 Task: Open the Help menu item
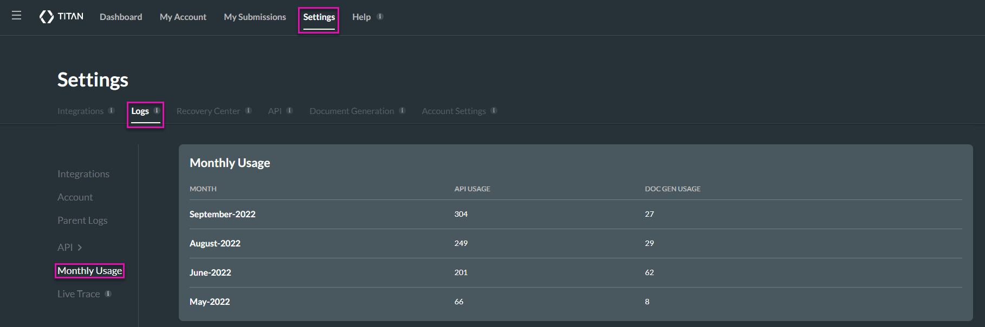tap(361, 17)
